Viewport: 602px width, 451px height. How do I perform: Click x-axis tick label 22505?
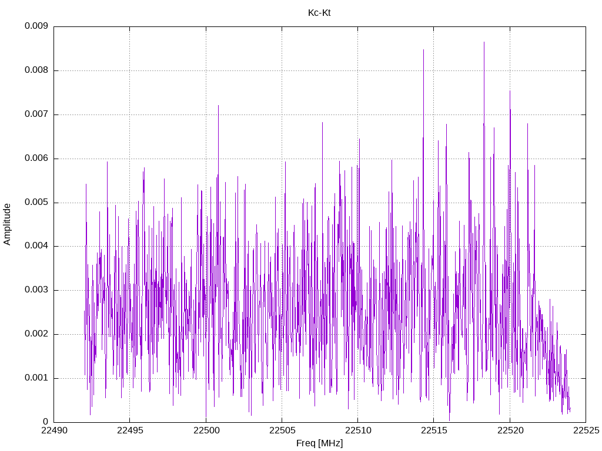tap(282, 430)
